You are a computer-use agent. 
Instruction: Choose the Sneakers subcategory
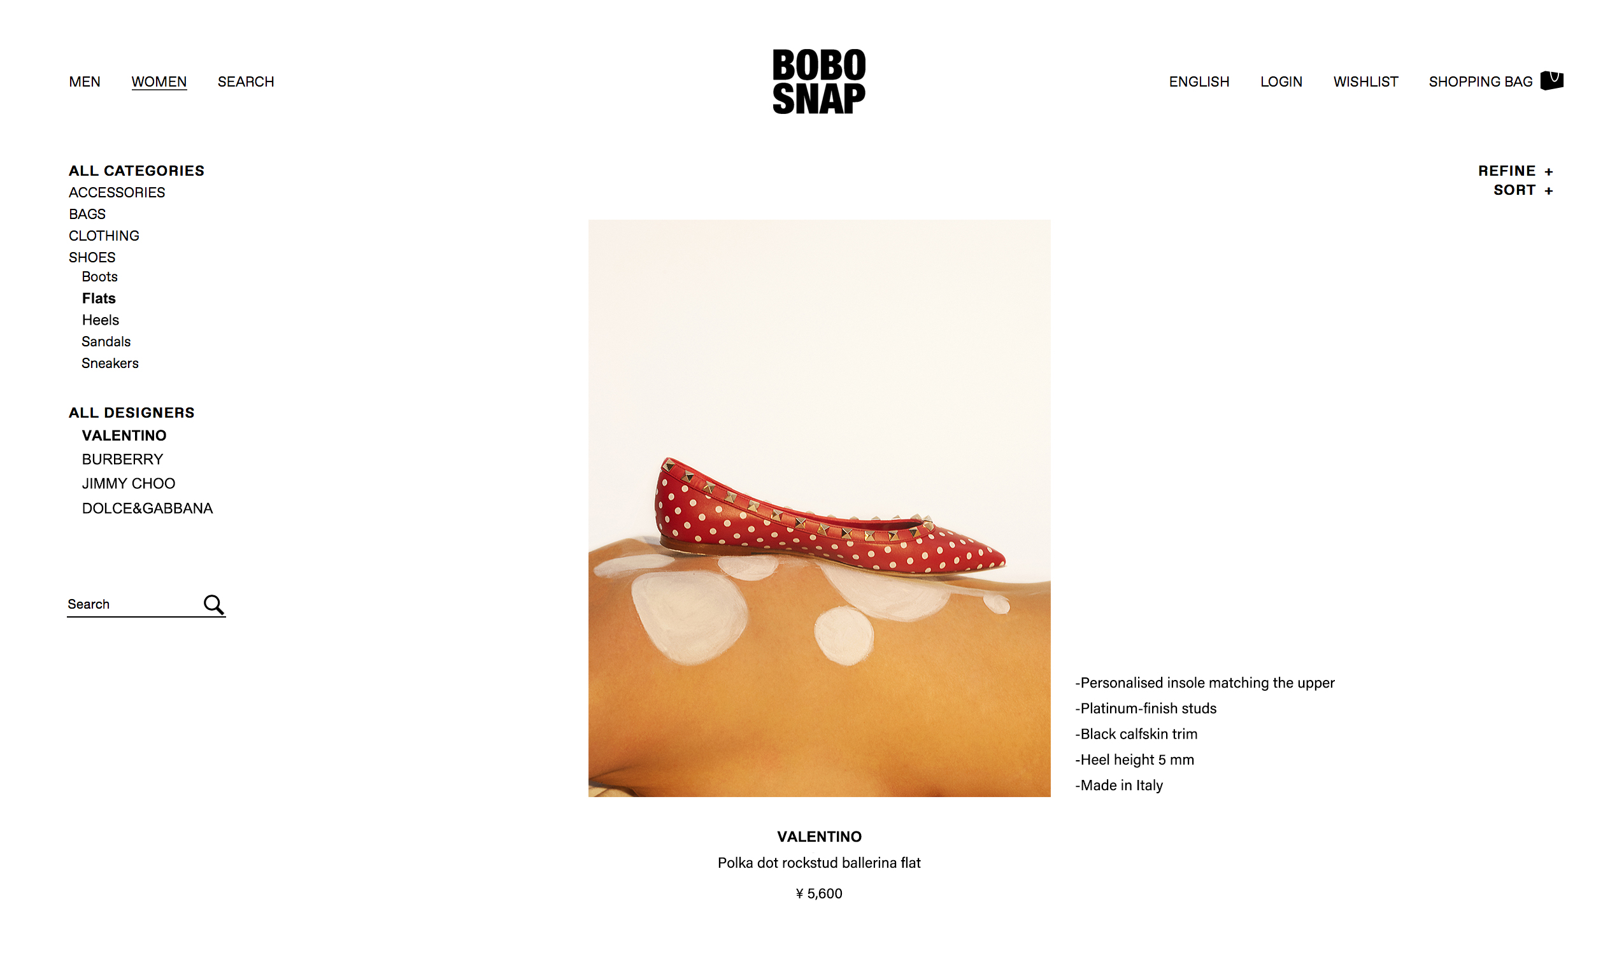click(110, 363)
